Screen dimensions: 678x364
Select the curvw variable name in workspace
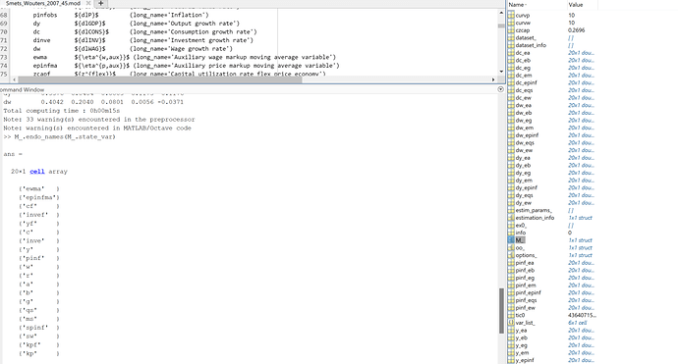pyautogui.click(x=523, y=23)
